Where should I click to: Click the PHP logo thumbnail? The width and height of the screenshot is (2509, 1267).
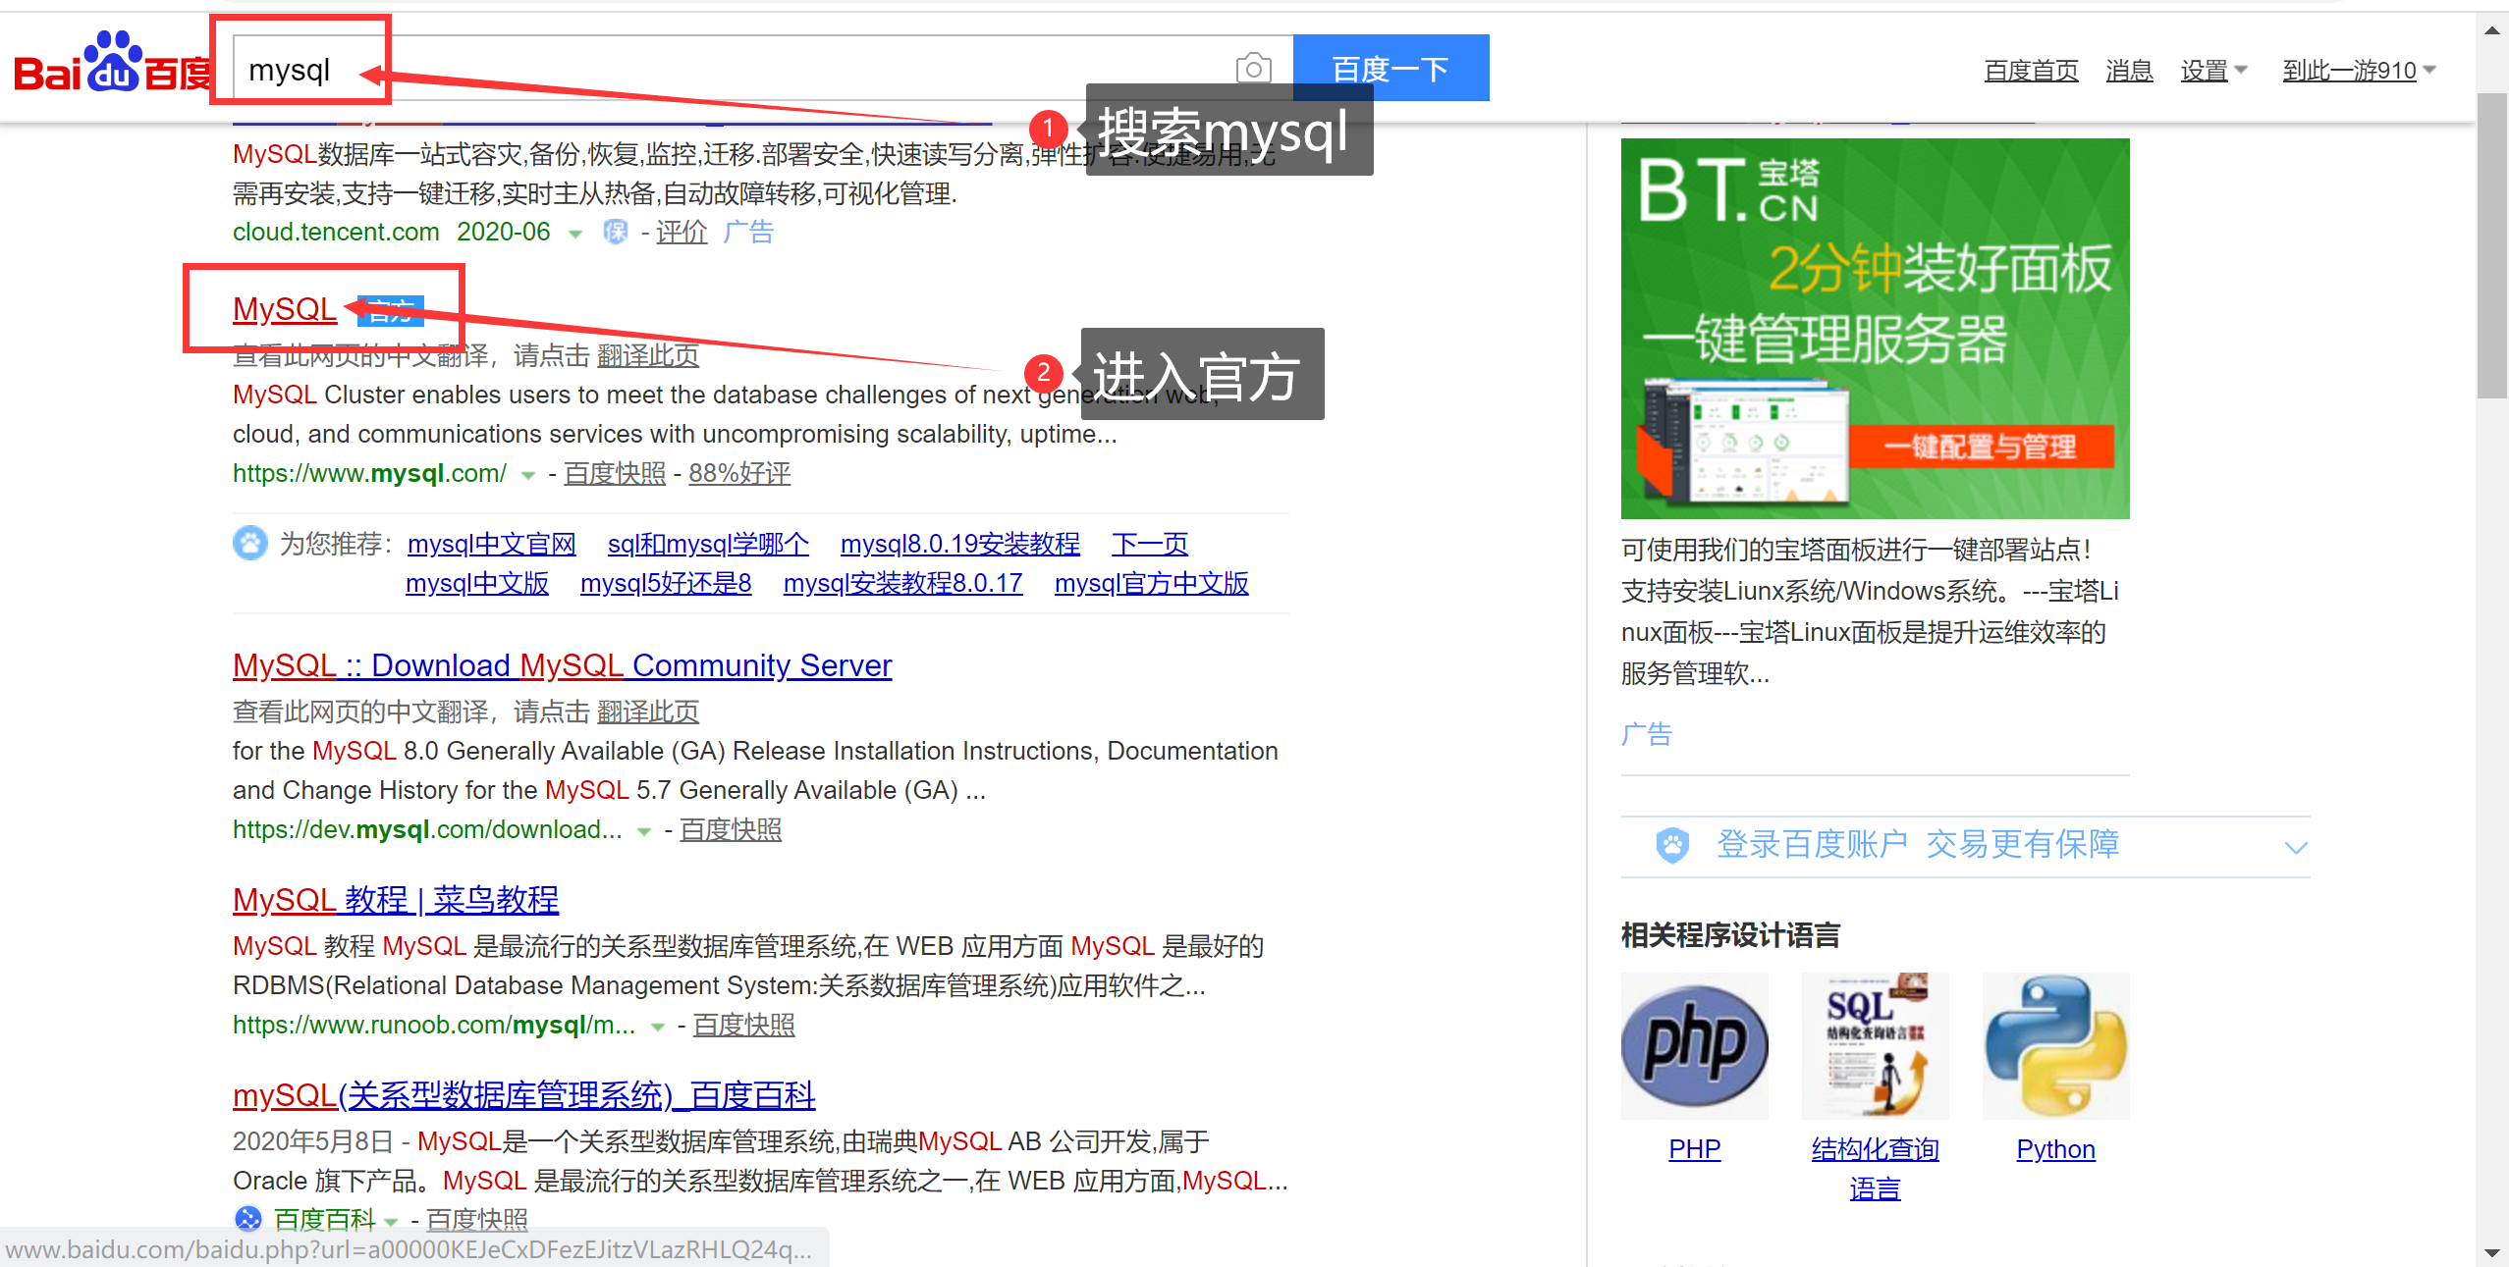(x=1694, y=1045)
